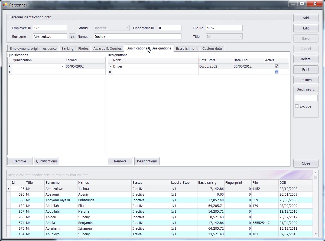Switch to the Banking tab
This screenshot has height=241, width=325.
click(x=67, y=49)
